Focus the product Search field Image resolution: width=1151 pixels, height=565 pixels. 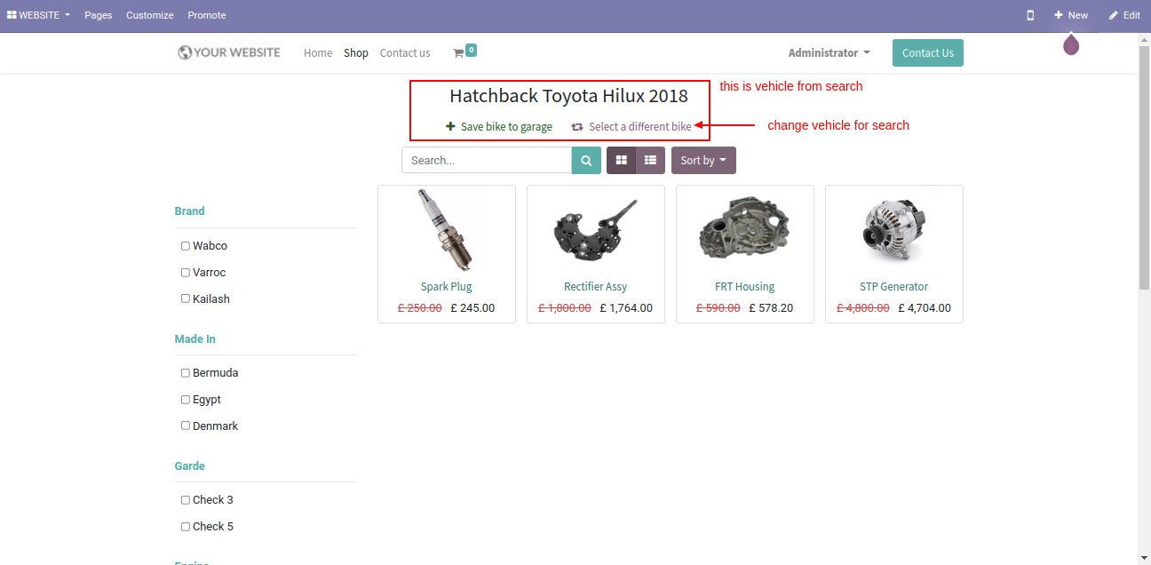point(487,160)
